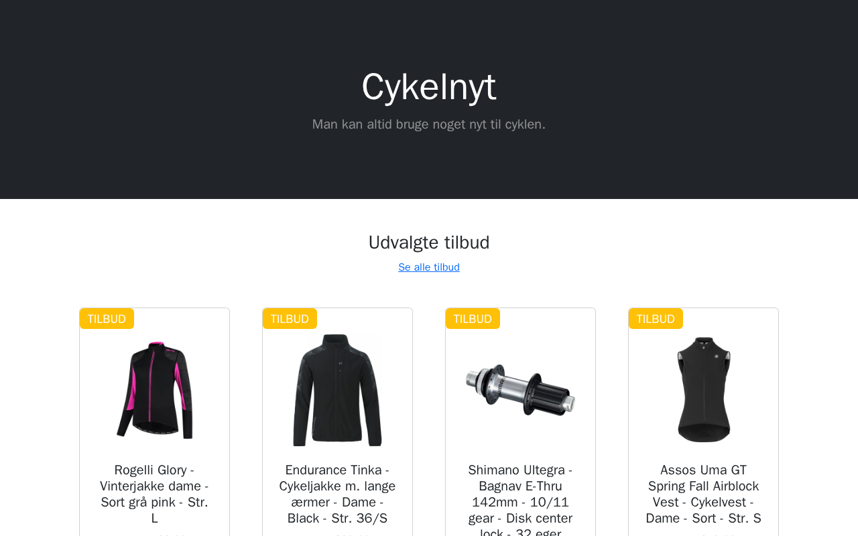Open the black sleeveless Assos vest photo

[703, 390]
